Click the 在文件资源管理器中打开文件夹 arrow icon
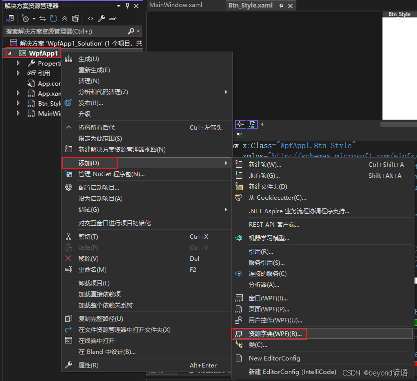This screenshot has width=417, height=381. point(69,329)
